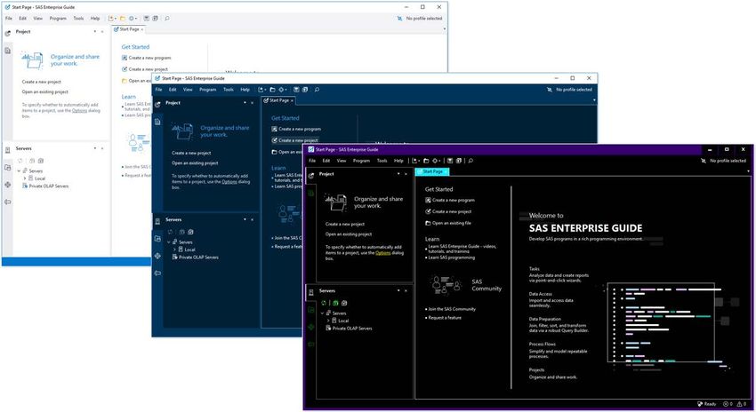Image resolution: width=756 pixels, height=412 pixels.
Task: Open the View menu in light window
Action: (37, 19)
